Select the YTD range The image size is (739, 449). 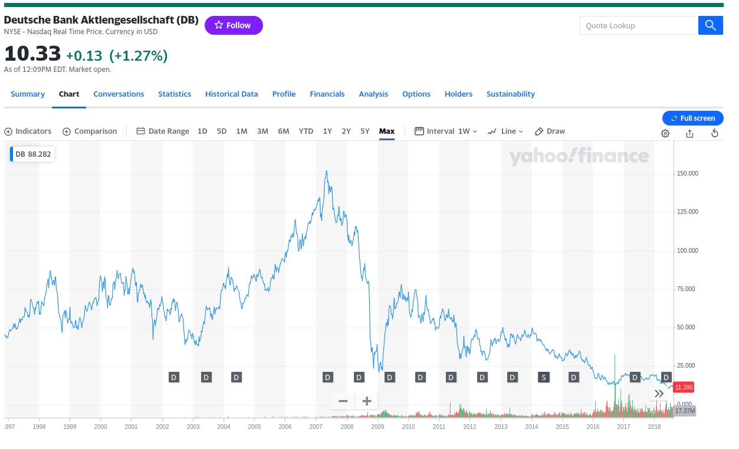point(306,131)
